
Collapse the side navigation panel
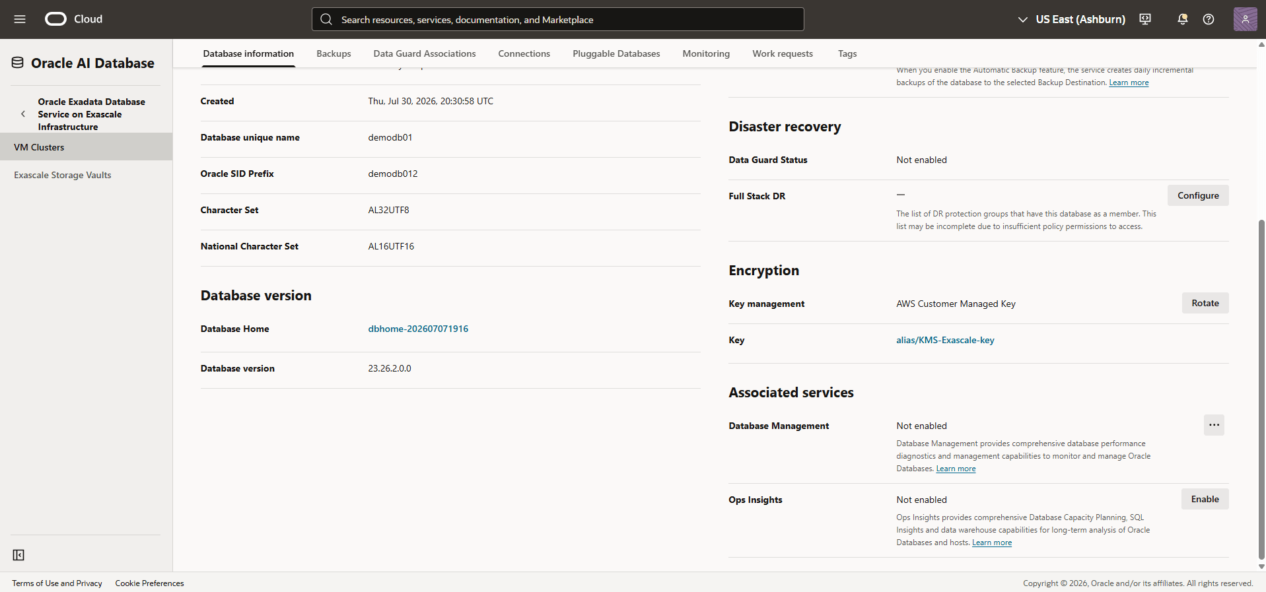pyautogui.click(x=18, y=555)
